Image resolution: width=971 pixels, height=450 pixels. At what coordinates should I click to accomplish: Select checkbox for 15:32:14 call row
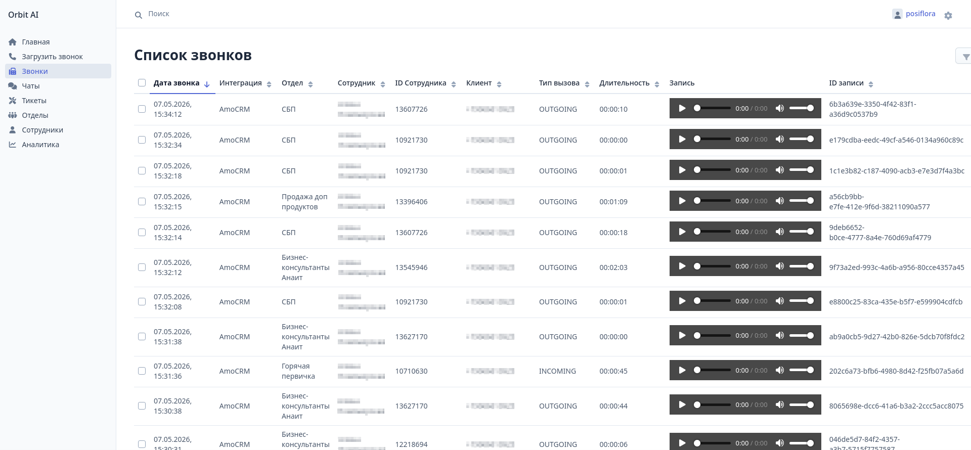(x=142, y=232)
